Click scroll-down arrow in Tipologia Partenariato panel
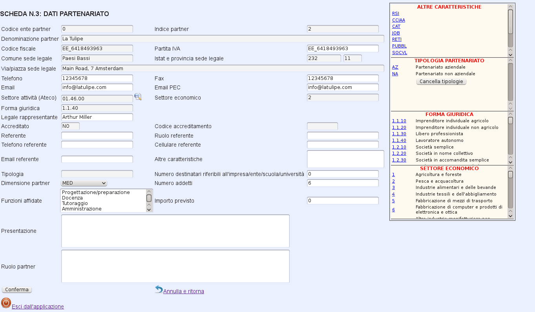535x312 pixels. [510, 108]
